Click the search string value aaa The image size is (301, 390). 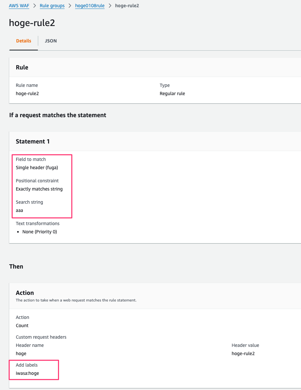(19, 210)
